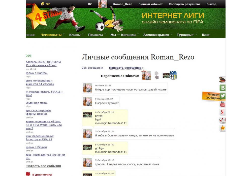Open the VKontakte side icon

(223, 88)
